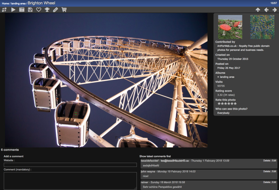
Task: Click 'Show latest comments first' link
Action: tap(155, 157)
